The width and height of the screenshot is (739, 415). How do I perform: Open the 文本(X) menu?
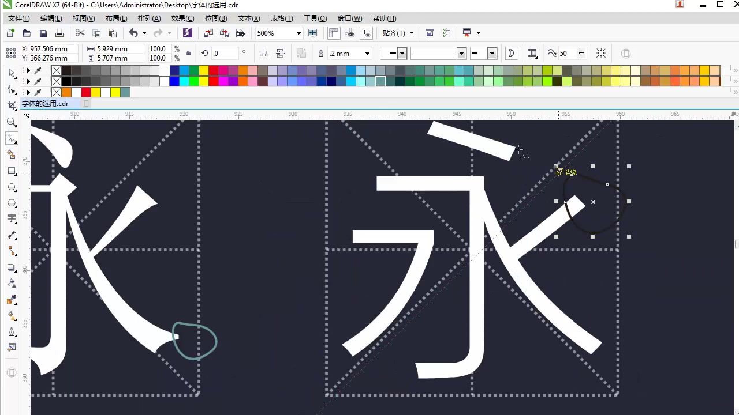pos(248,18)
